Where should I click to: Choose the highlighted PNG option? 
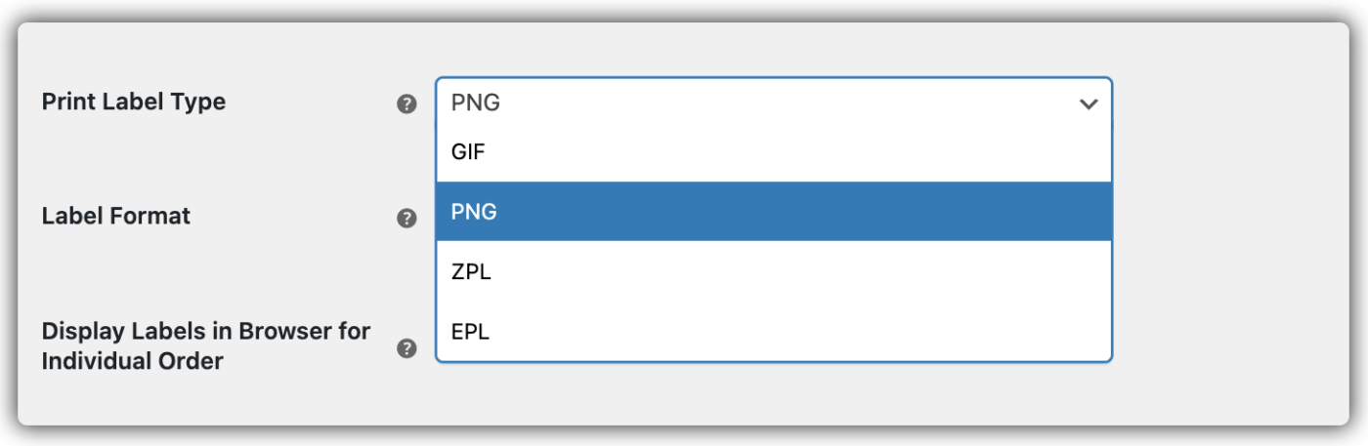(774, 212)
